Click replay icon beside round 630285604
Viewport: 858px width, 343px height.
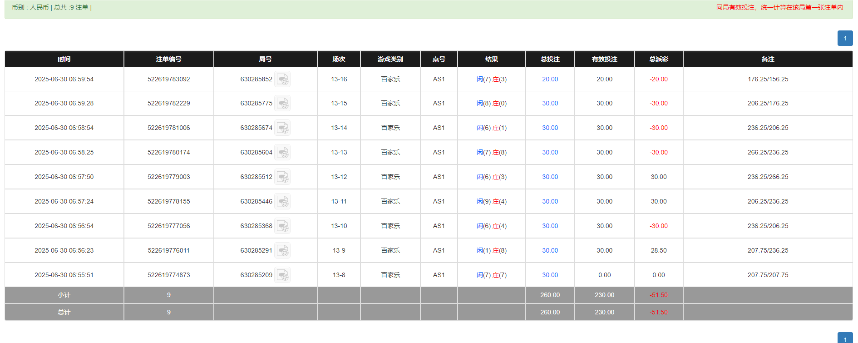click(282, 153)
